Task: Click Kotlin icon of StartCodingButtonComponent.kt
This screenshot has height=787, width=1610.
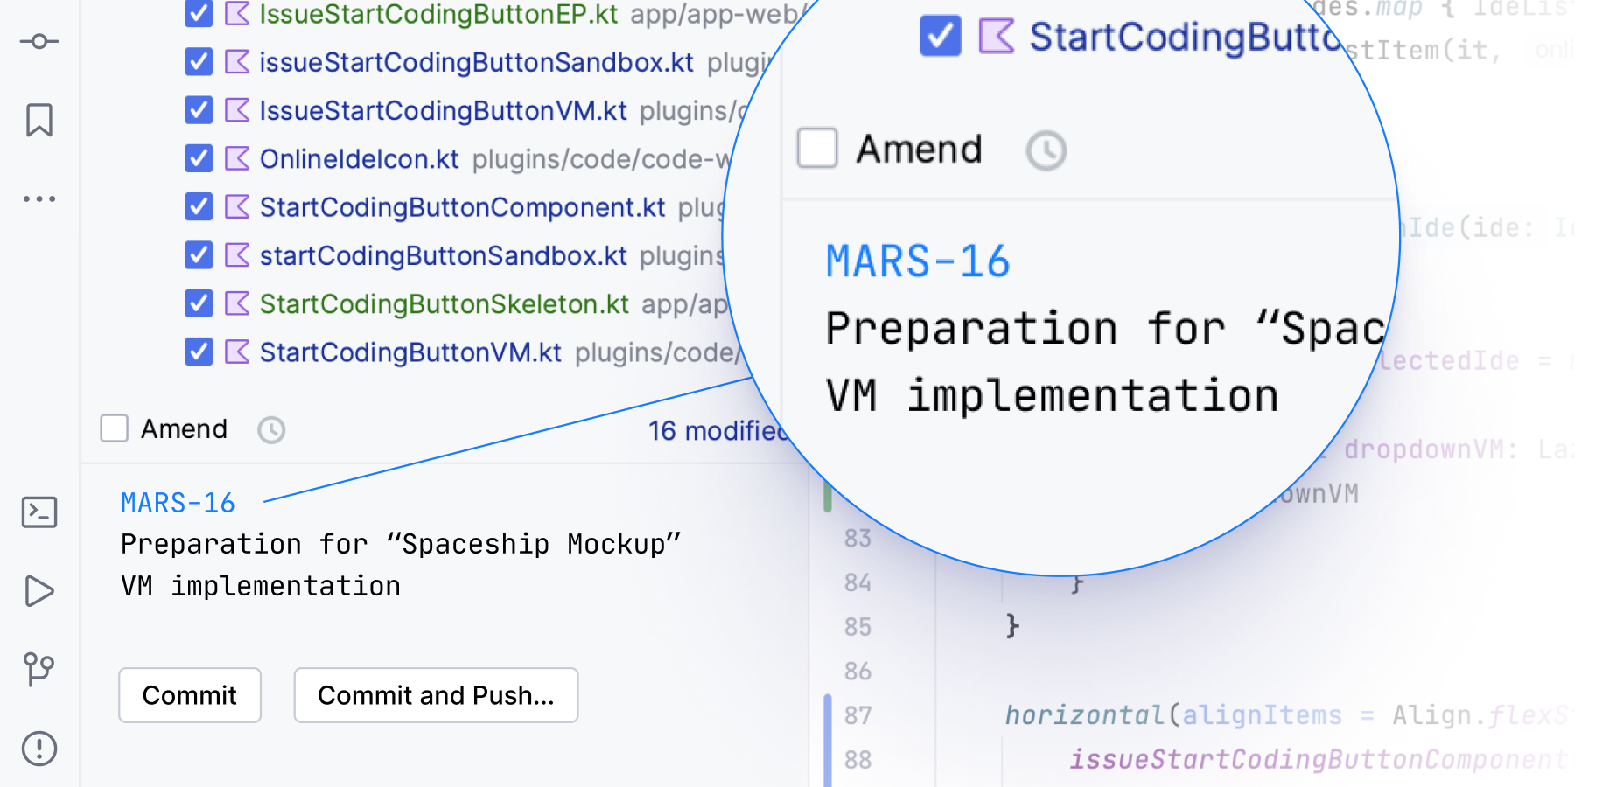Action: (x=237, y=207)
